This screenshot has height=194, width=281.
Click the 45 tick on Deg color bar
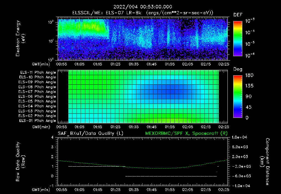pyautogui.click(x=248, y=107)
